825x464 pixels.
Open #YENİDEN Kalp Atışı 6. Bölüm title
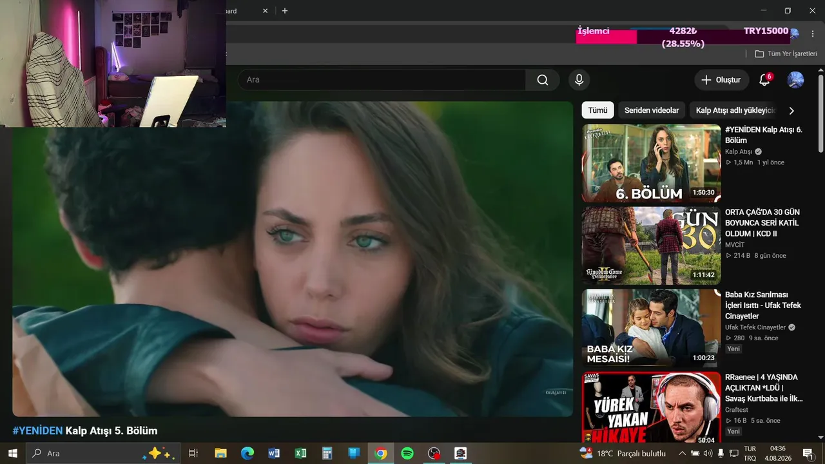point(764,135)
